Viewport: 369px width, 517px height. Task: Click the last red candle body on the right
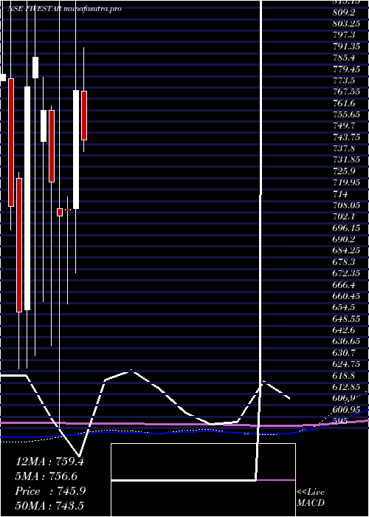[x=84, y=115]
